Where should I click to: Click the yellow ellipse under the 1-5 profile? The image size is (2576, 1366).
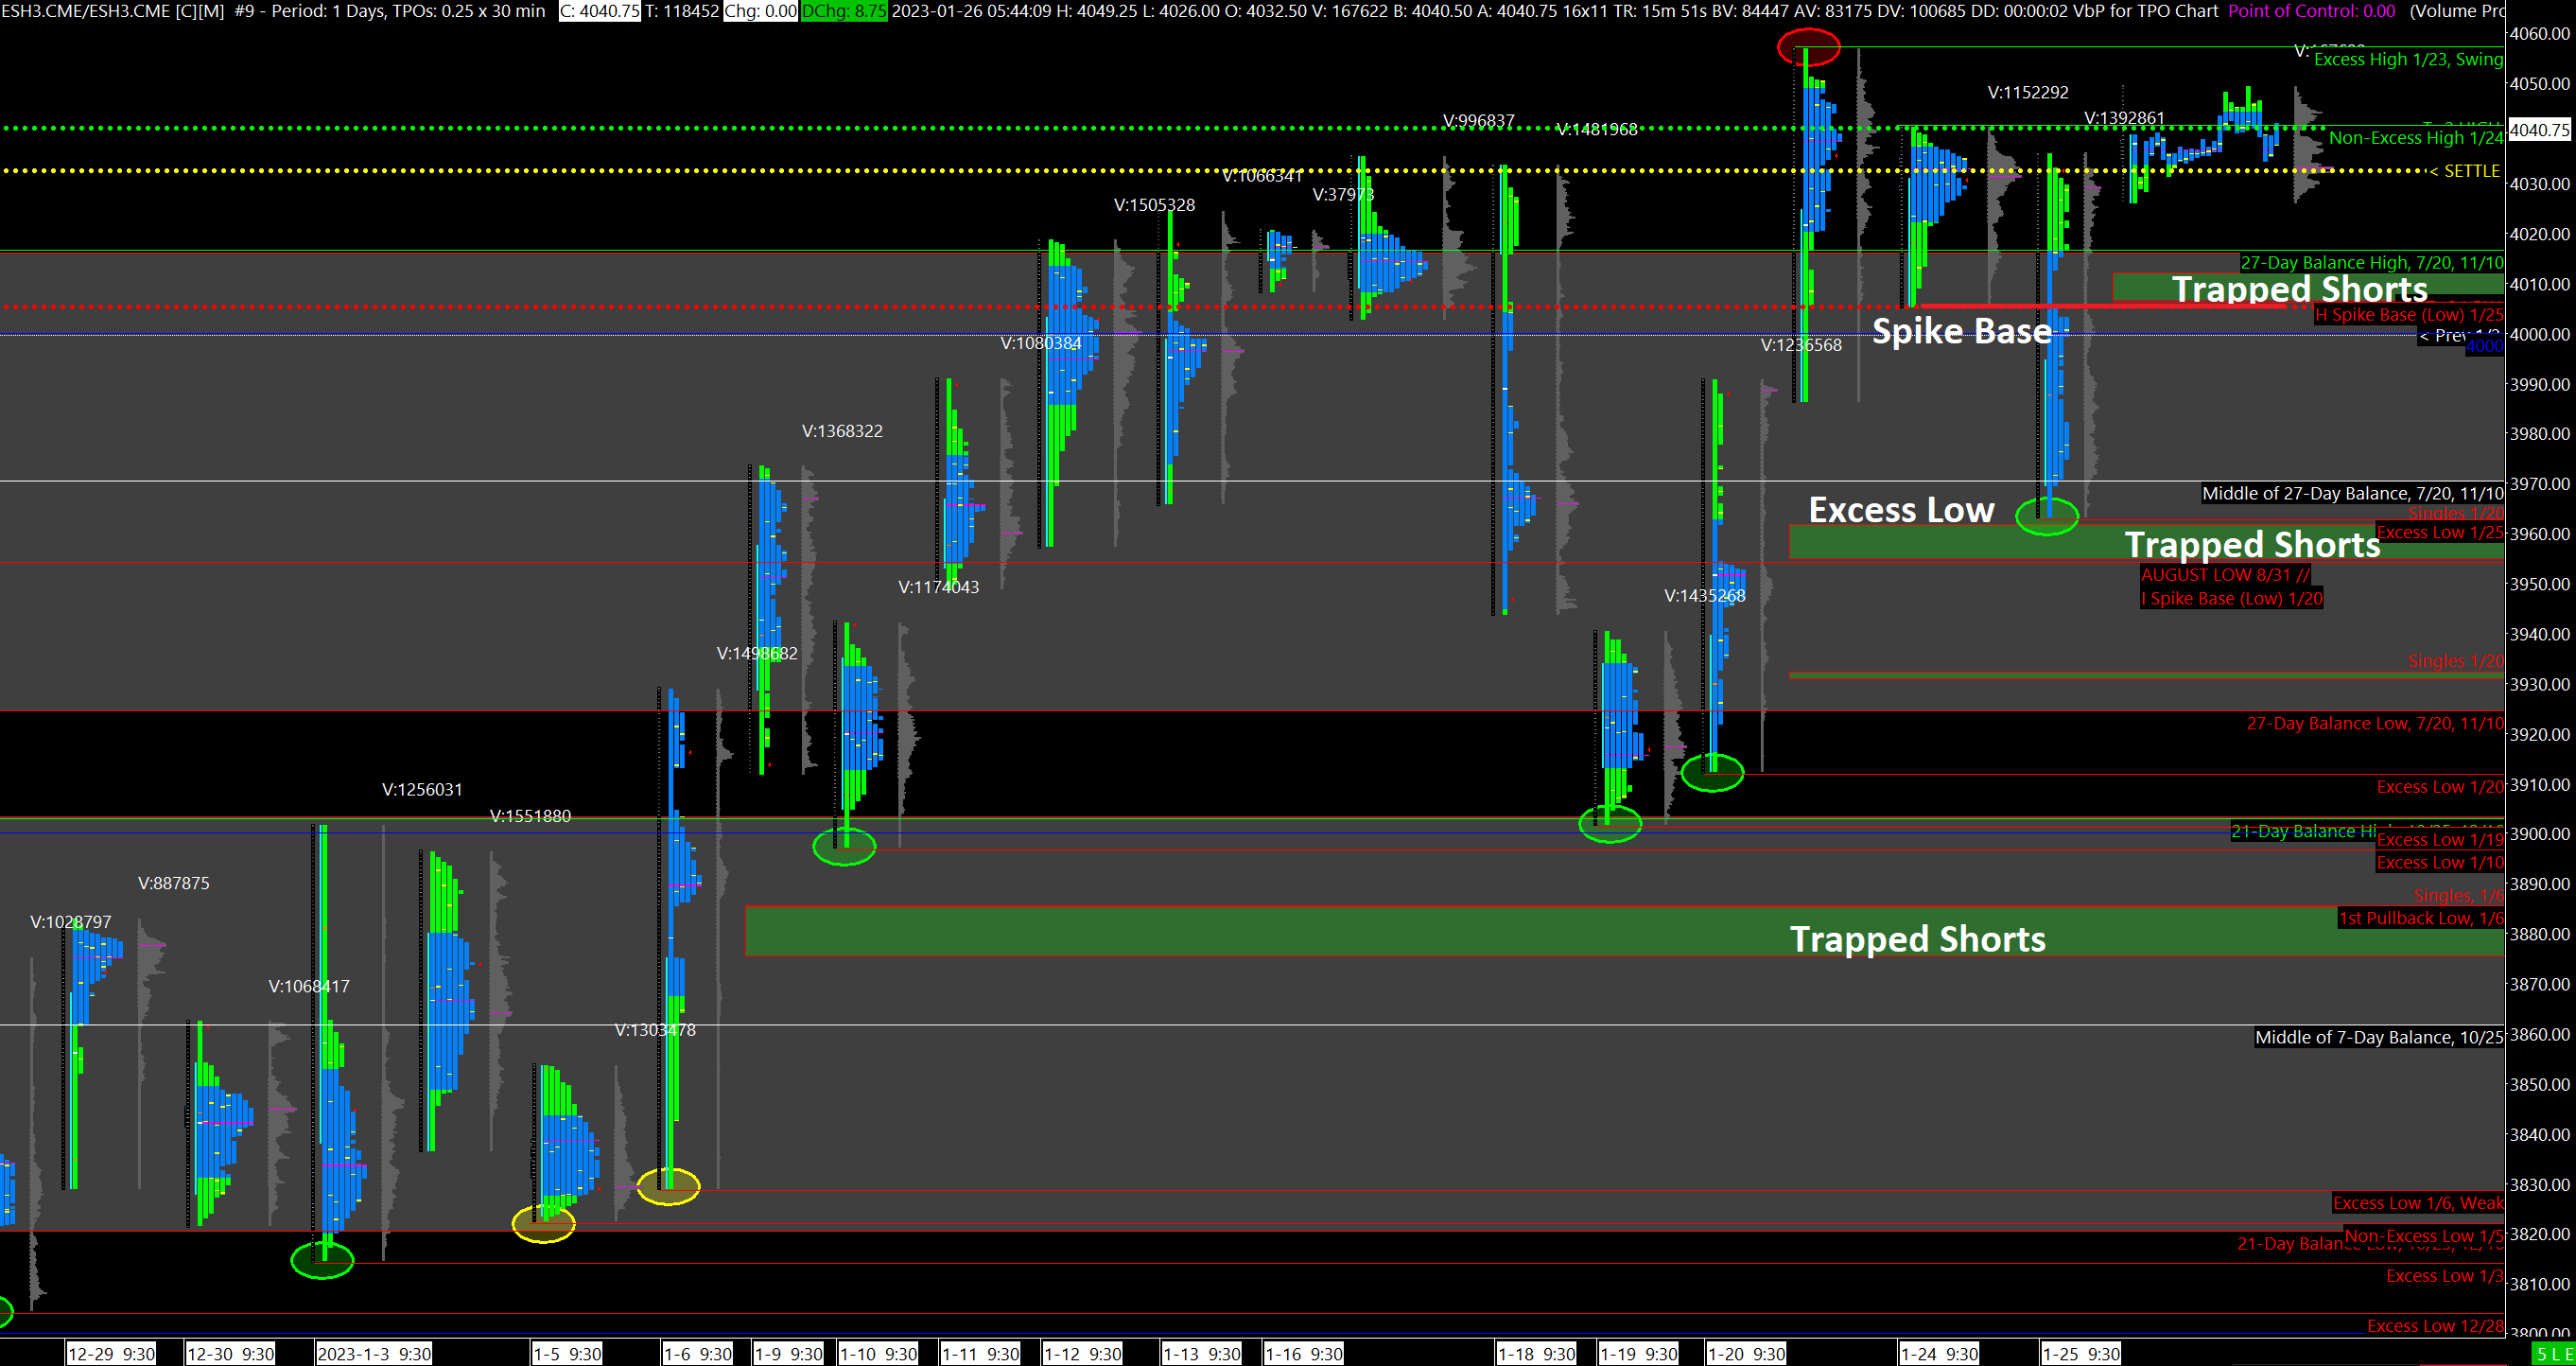(543, 1223)
